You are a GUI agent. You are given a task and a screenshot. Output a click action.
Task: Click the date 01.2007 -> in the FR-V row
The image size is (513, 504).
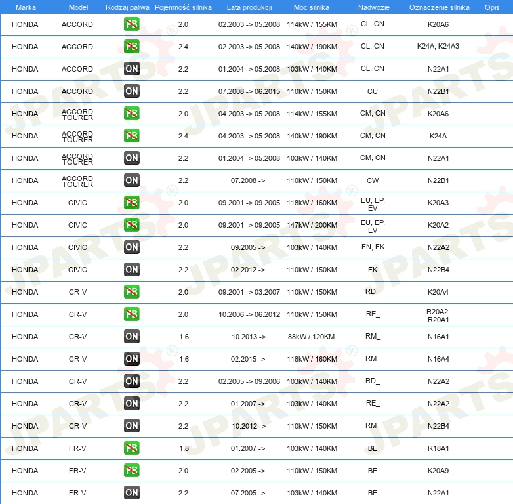click(x=248, y=448)
